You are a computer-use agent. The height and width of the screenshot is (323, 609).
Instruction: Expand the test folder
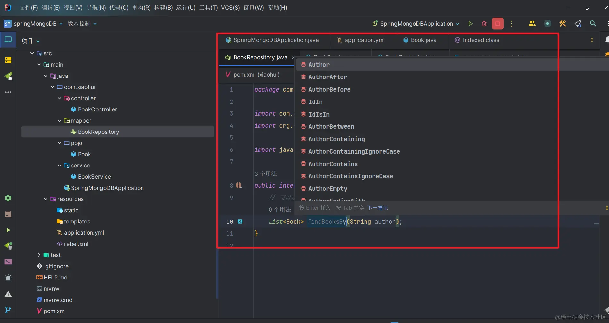tap(39, 255)
